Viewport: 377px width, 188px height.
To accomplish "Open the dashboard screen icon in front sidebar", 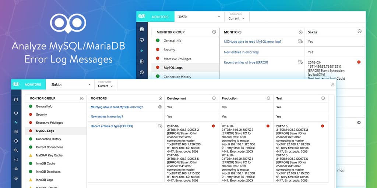I will [16, 113].
